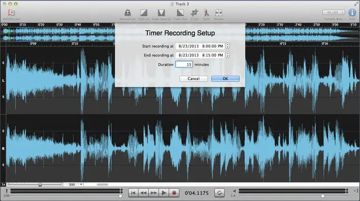Click the red Record button
Screen dimensions: 360x201
point(174,193)
